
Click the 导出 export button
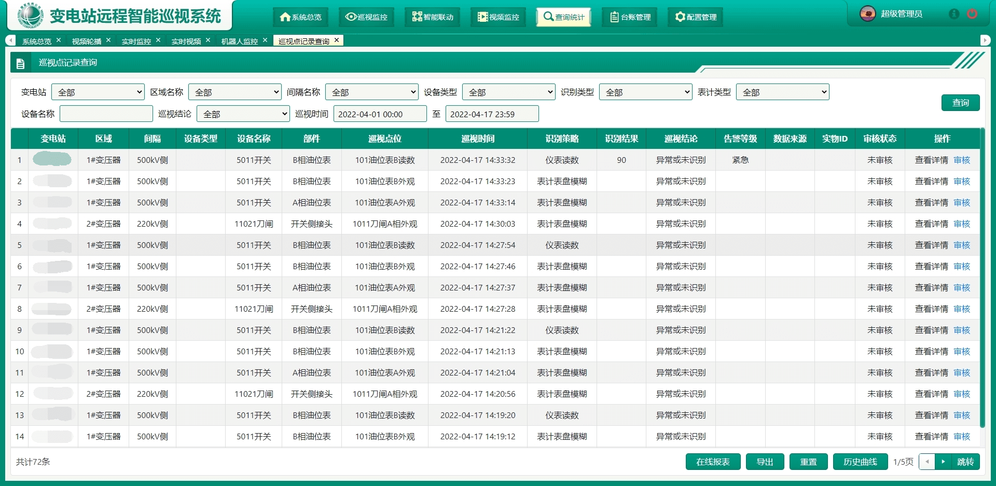[x=765, y=462]
